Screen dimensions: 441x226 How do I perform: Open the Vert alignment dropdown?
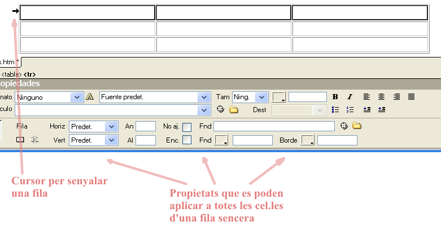111,140
